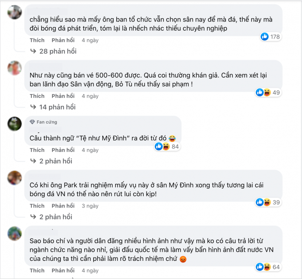
Task: Open the last commenter's avatar
Action: pos(14,233)
